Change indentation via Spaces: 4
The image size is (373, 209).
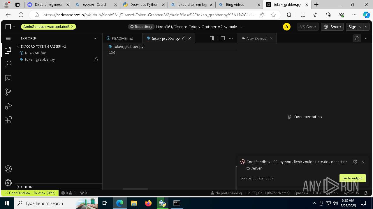click(x=301, y=193)
